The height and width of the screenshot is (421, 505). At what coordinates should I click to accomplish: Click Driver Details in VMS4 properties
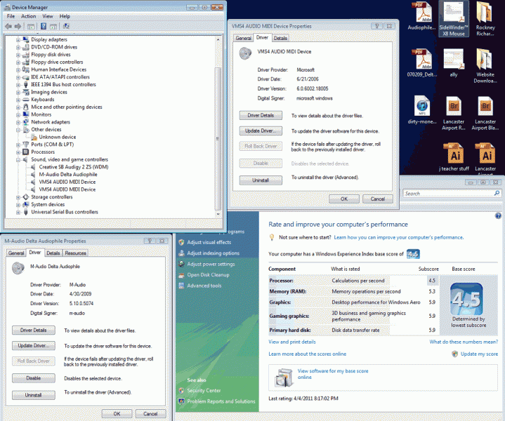click(x=261, y=115)
